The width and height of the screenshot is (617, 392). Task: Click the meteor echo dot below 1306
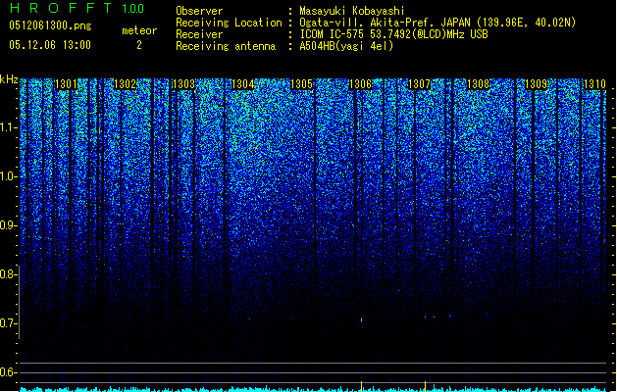point(362,320)
